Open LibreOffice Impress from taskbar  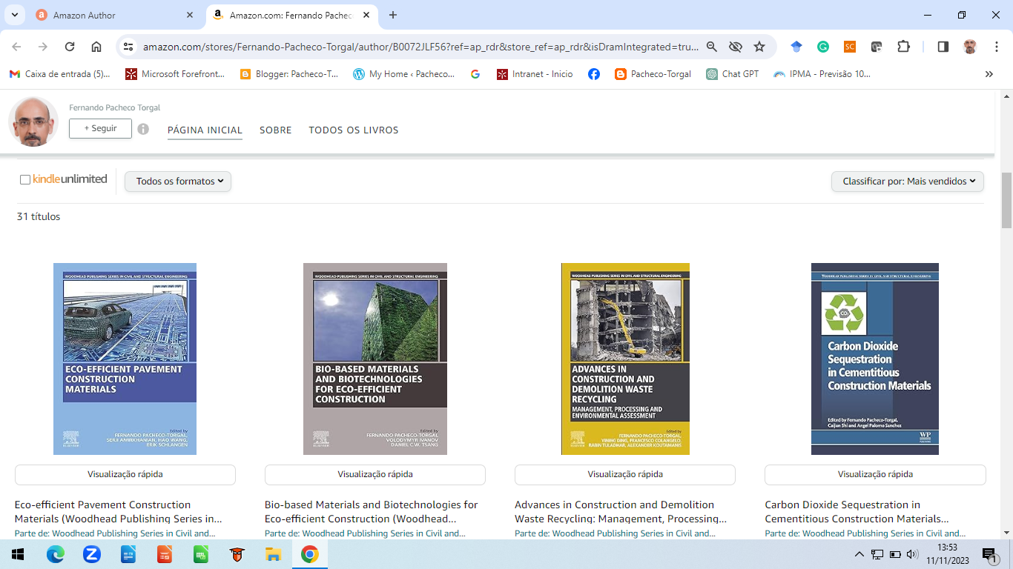[165, 554]
